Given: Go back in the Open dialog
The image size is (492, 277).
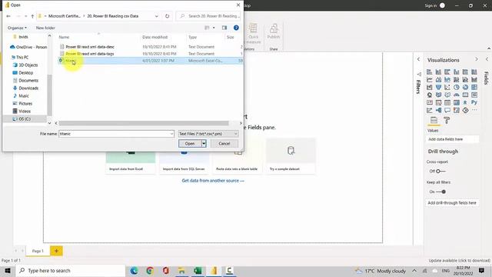Looking at the screenshot, I should (8, 16).
